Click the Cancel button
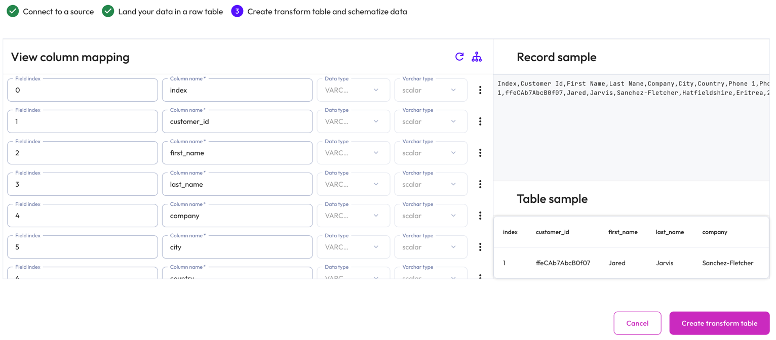Image resolution: width=776 pixels, height=340 pixels. [x=637, y=323]
